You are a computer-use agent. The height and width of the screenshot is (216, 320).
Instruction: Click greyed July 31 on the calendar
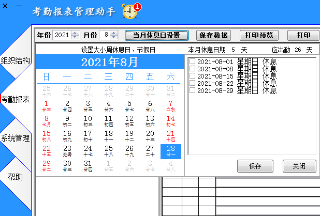click(x=170, y=91)
